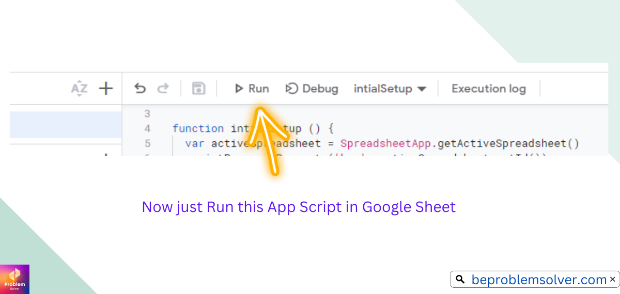
Task: Save the project with disk icon
Action: 198,89
